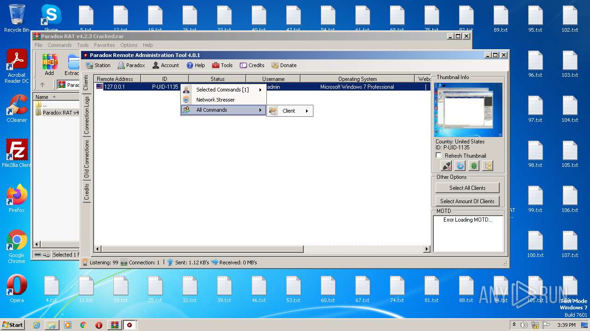Viewport: 590px width, 331px height.
Task: Open the Recycle Bin desktop icon
Action: point(17,18)
